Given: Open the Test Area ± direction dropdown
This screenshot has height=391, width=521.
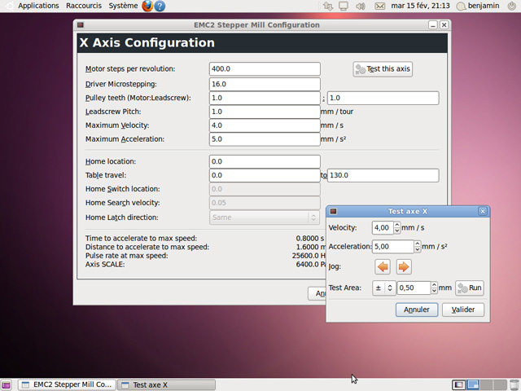Looking at the screenshot, I should coord(383,288).
